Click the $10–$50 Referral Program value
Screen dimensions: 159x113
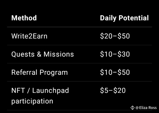pos(115,72)
